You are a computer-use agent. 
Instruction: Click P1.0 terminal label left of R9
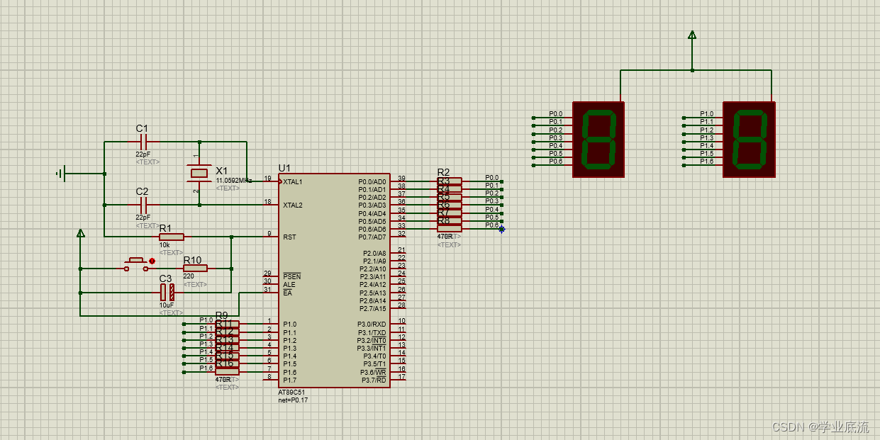206,320
